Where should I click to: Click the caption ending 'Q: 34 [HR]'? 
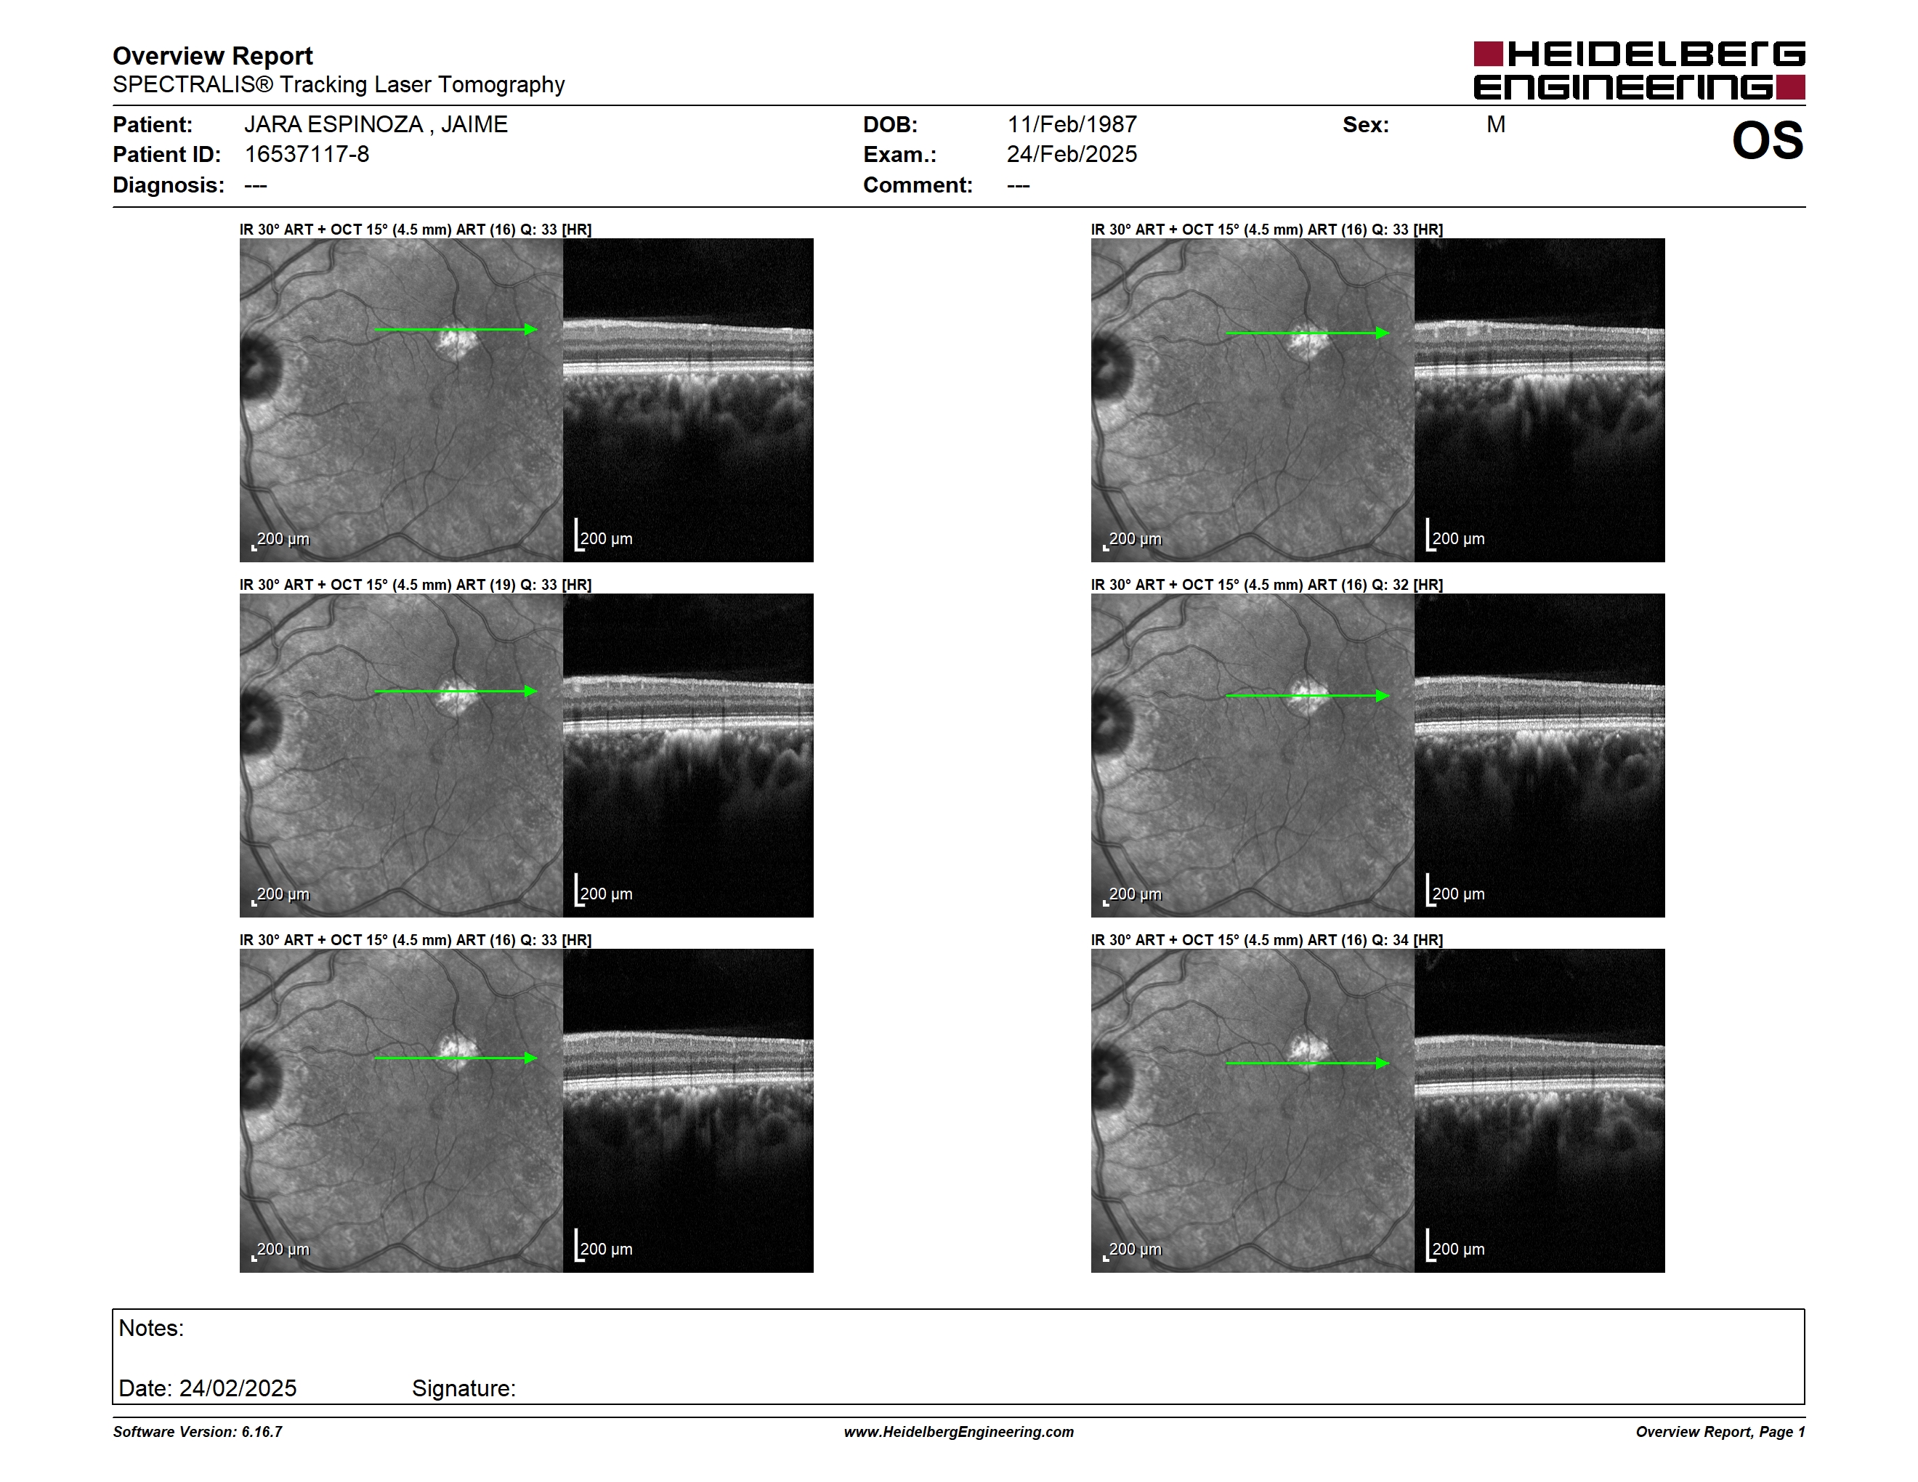coord(1266,940)
